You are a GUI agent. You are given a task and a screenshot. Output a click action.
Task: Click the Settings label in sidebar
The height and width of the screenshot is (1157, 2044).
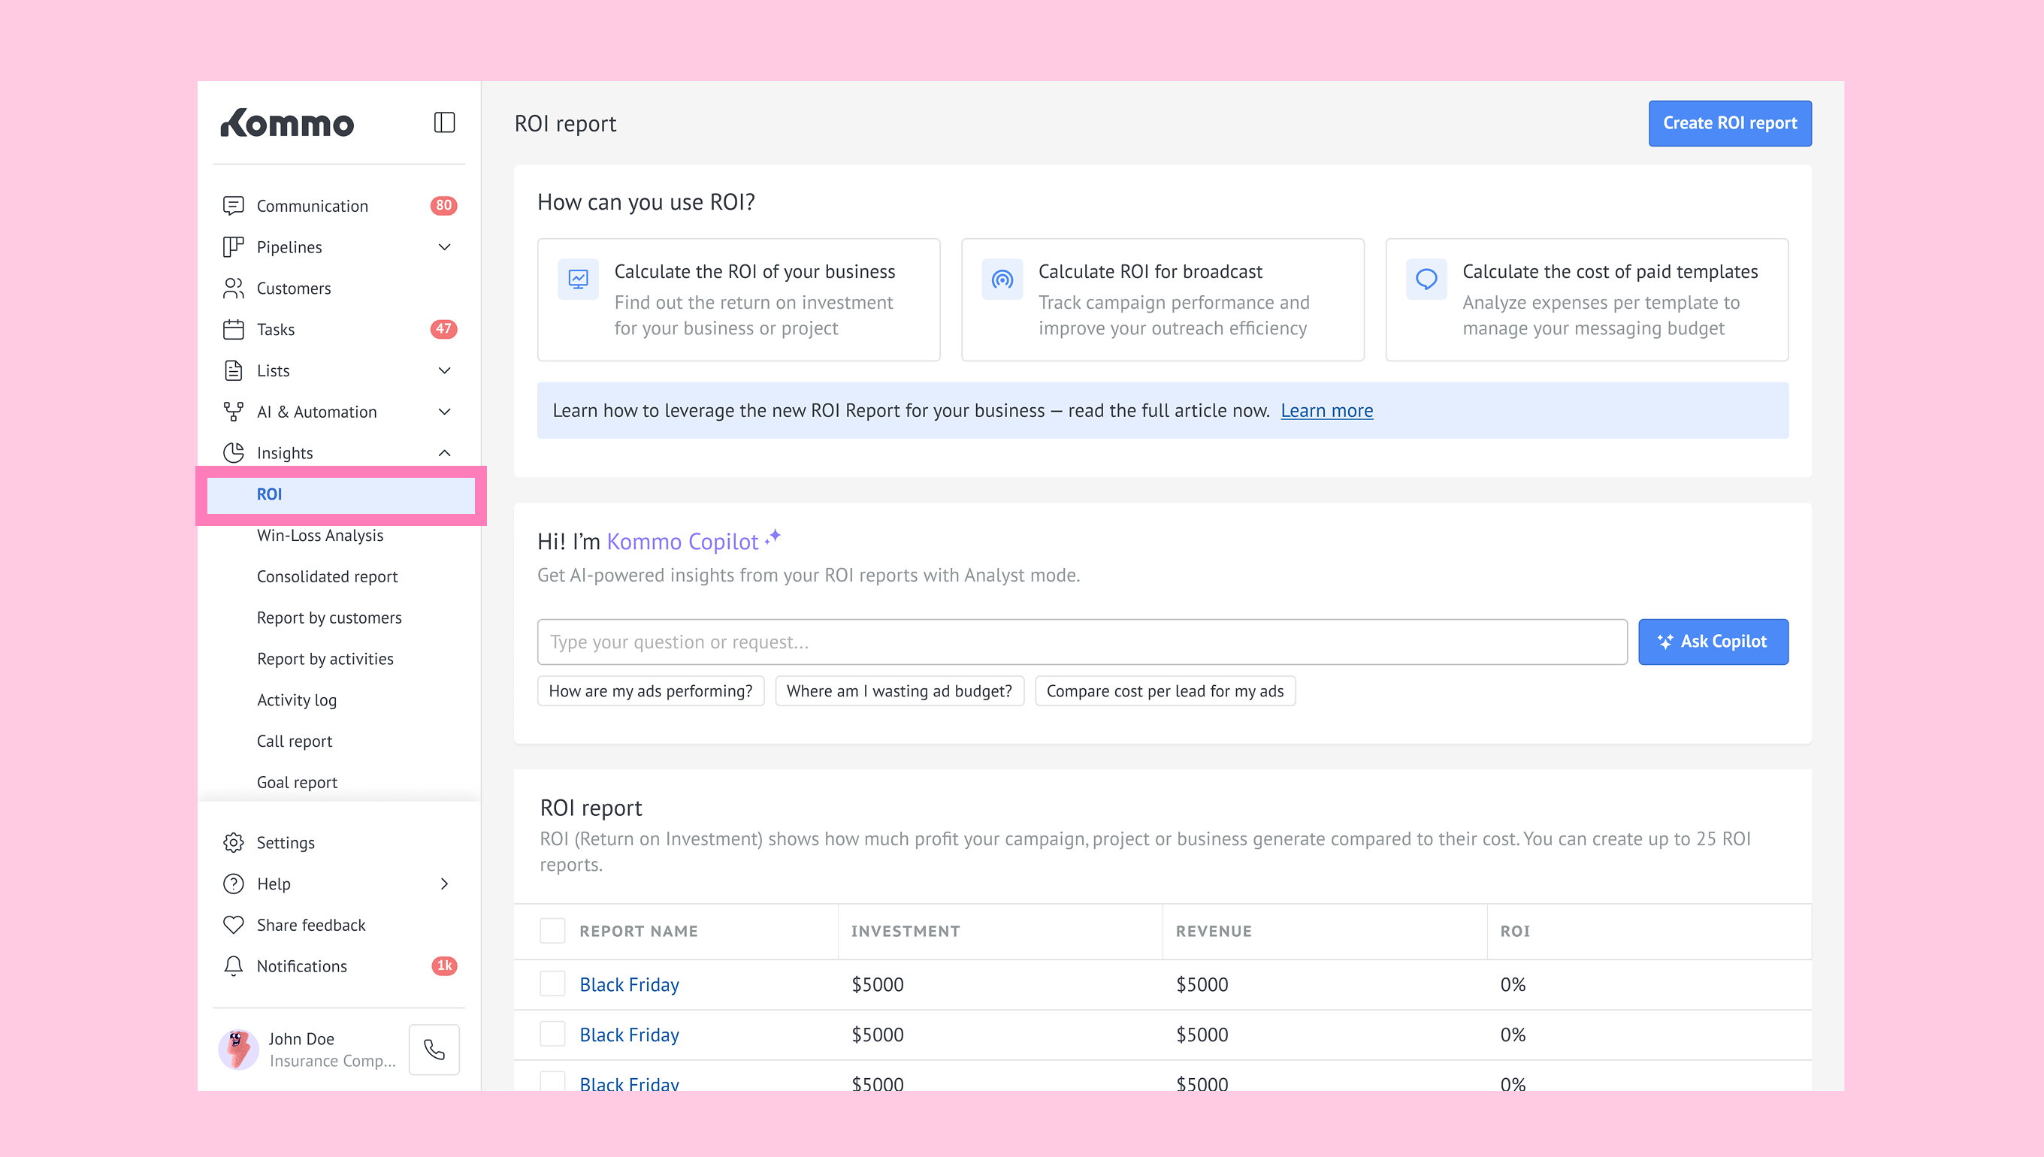286,842
